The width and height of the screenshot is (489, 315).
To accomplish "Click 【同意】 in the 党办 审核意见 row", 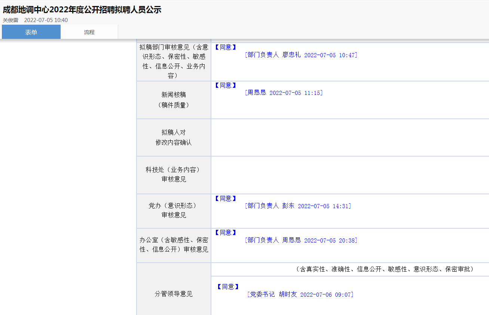I will (x=226, y=198).
